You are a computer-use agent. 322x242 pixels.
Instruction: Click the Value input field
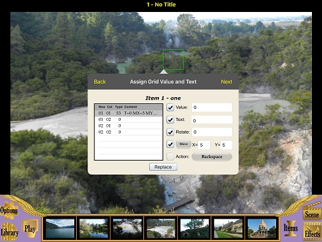(212, 107)
